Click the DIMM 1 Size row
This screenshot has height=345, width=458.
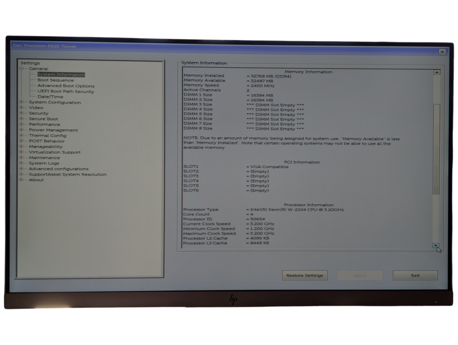(x=229, y=95)
